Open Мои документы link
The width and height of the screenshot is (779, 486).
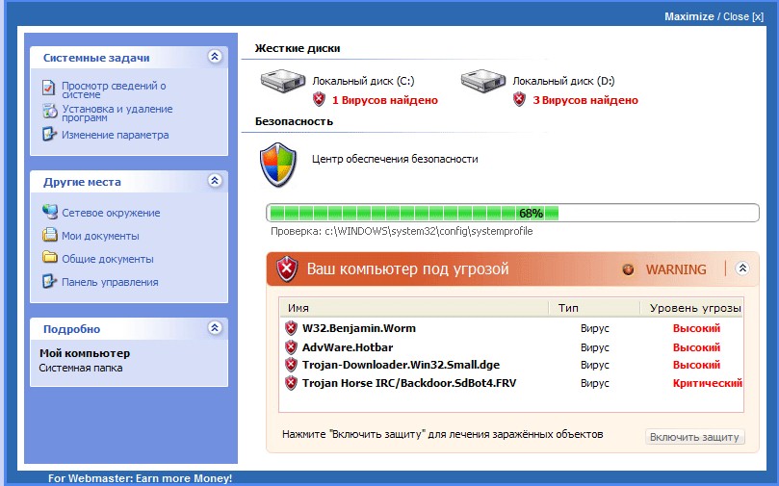[x=100, y=237]
